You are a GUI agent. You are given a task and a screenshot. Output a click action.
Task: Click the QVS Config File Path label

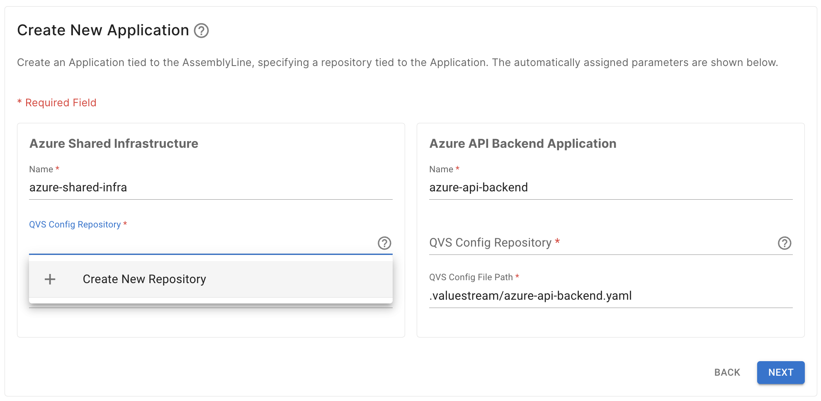(471, 277)
